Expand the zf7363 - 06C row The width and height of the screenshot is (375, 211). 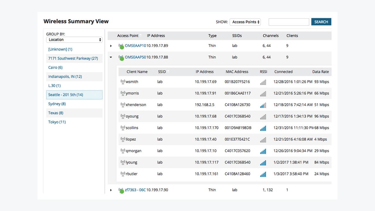111,190
